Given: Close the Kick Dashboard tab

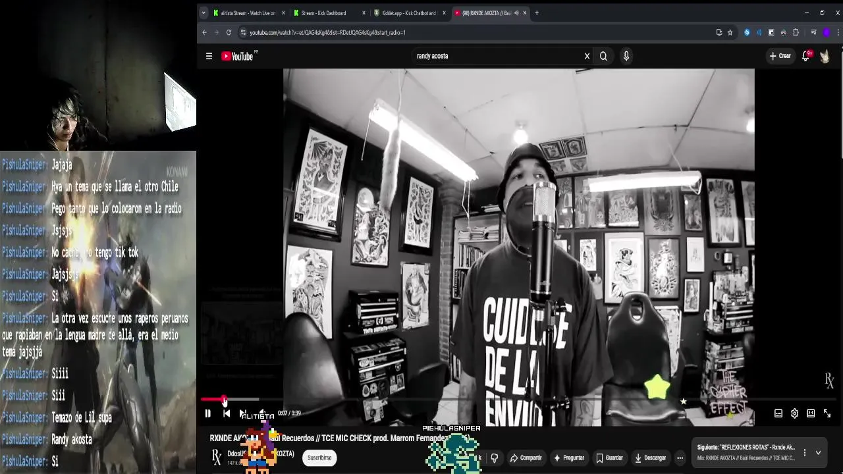Looking at the screenshot, I should [x=364, y=13].
